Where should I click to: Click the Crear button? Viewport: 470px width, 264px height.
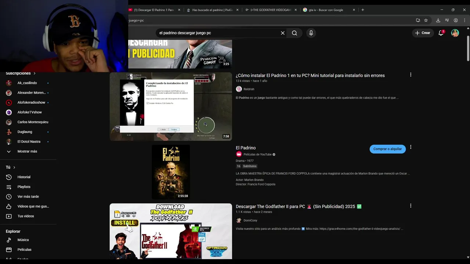[x=422, y=33]
